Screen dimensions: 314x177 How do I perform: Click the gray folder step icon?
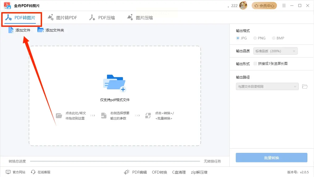click(x=59, y=116)
